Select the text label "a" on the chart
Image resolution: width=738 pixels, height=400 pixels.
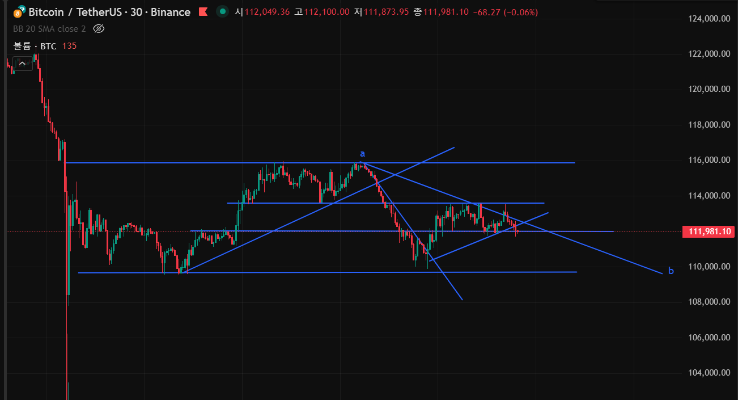click(x=362, y=154)
